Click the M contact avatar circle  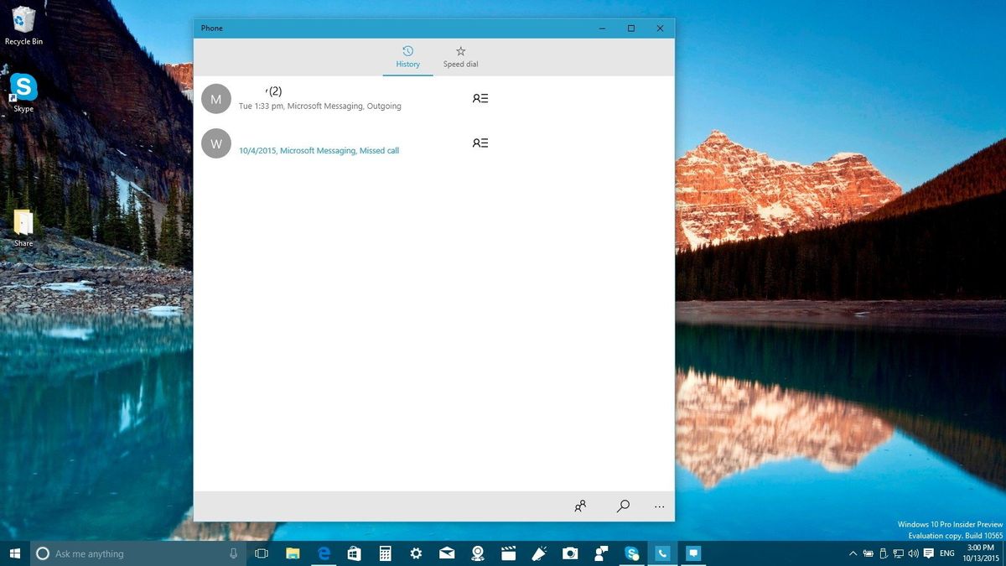[216, 98]
